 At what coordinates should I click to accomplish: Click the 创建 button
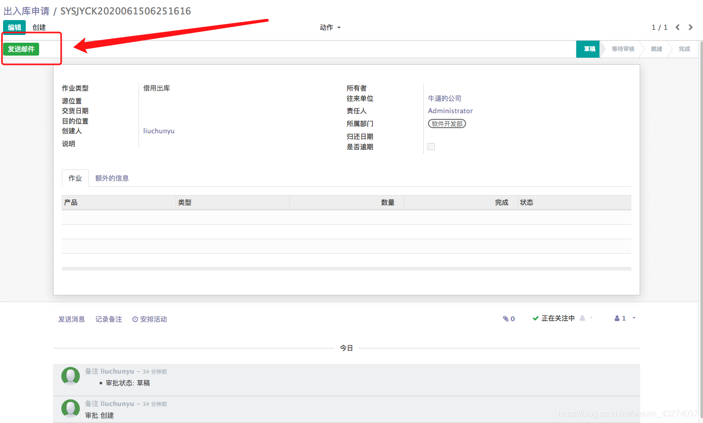point(39,27)
